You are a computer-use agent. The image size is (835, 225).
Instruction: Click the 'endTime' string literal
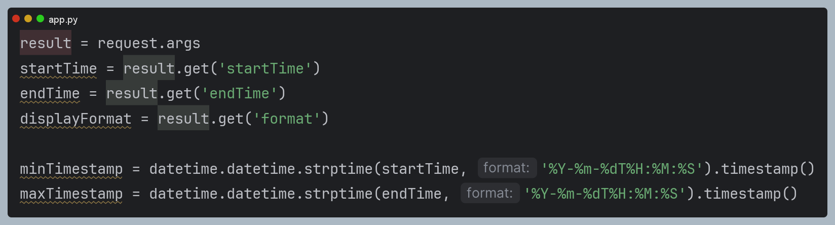[x=239, y=93]
